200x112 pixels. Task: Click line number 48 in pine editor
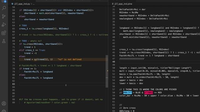click(x=114, y=62)
